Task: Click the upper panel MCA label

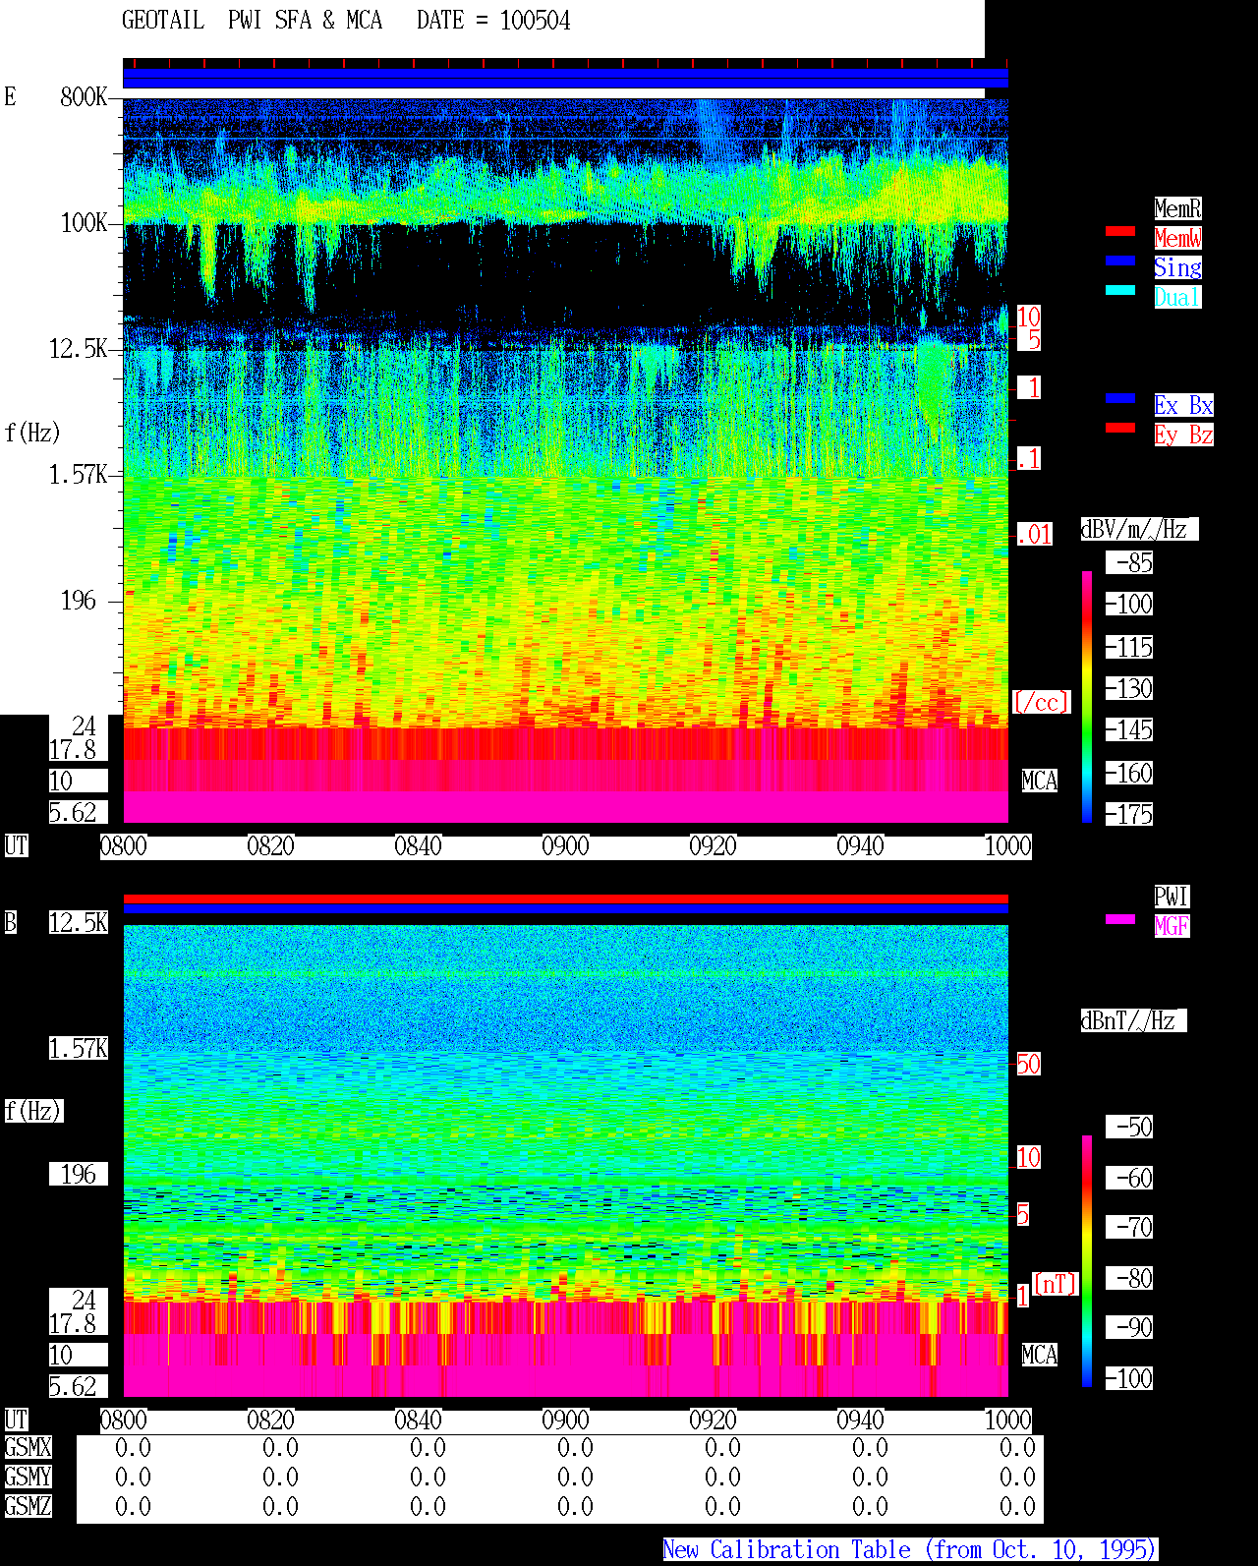Action: pyautogui.click(x=1040, y=781)
